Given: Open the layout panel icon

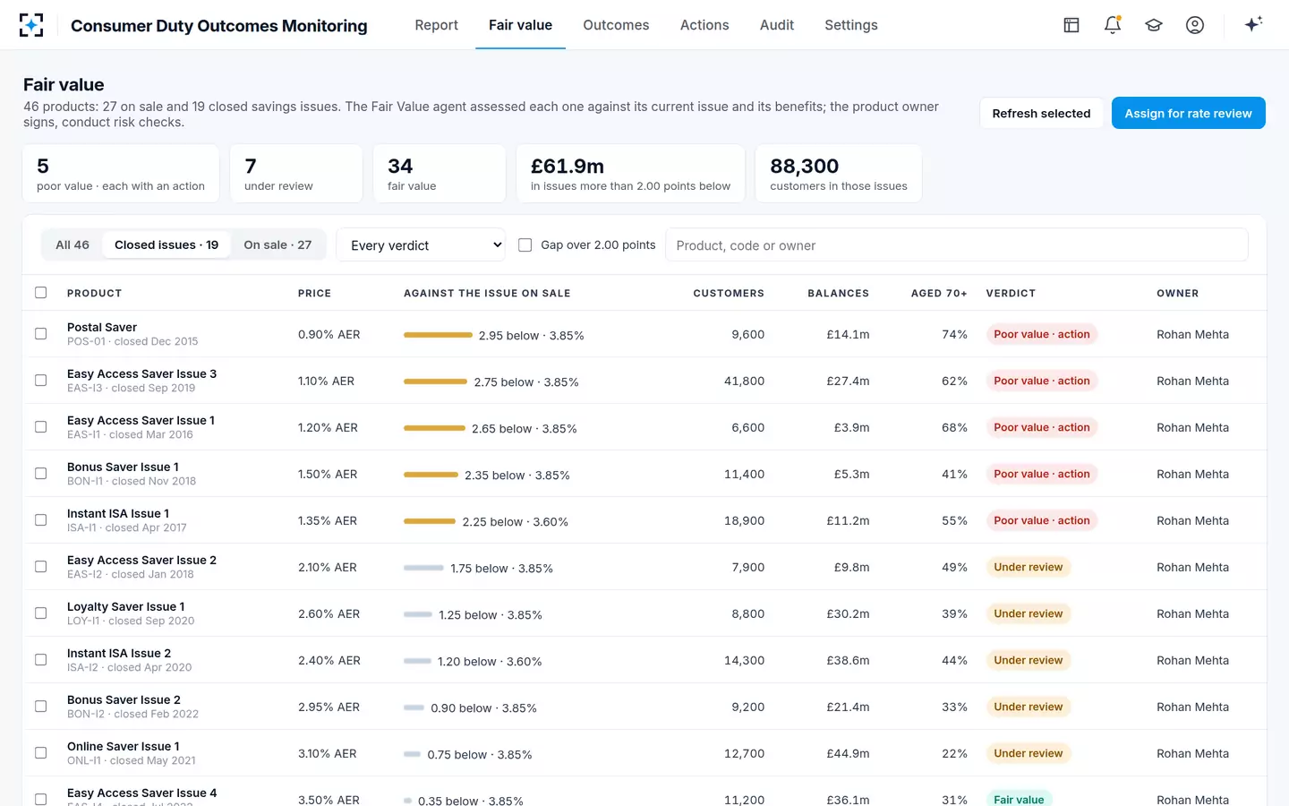Looking at the screenshot, I should pyautogui.click(x=1071, y=25).
